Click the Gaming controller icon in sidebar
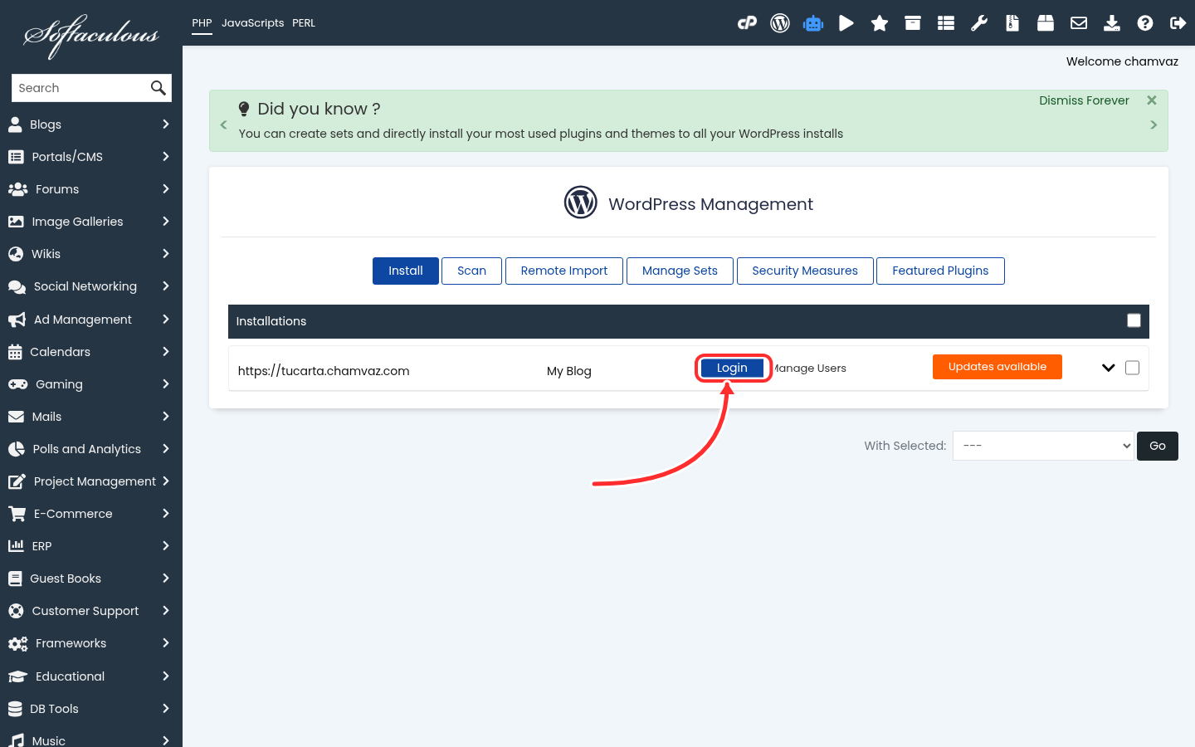This screenshot has height=747, width=1195. (x=17, y=384)
